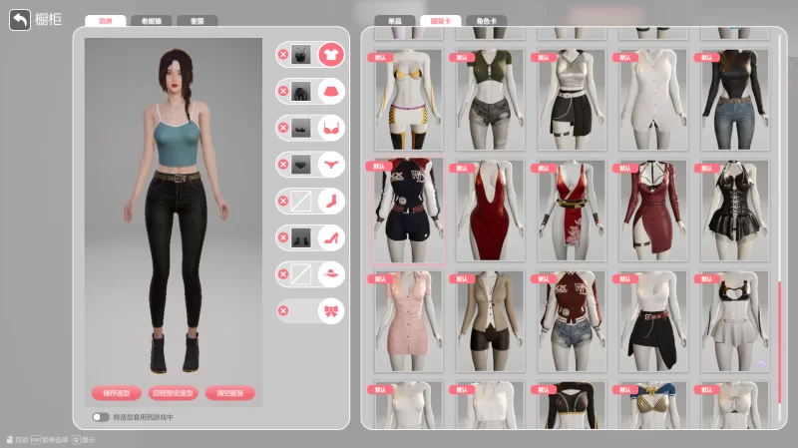The height and width of the screenshot is (448, 798).
Task: Click the equipped panties item preview
Action: 301,165
